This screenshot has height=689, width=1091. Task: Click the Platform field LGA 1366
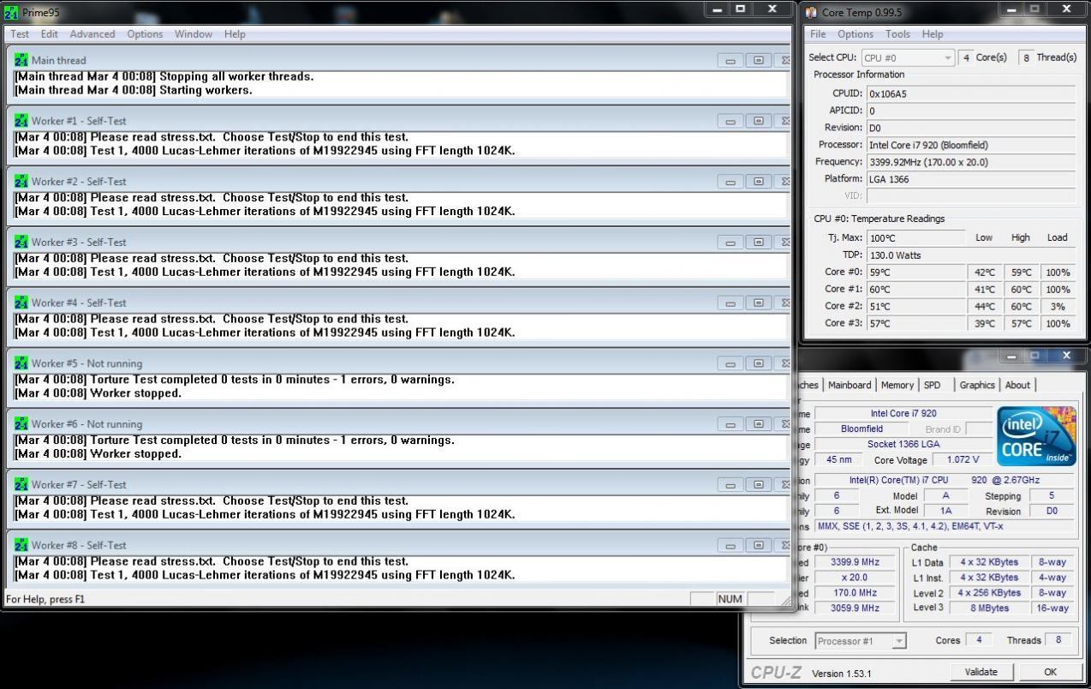point(970,179)
